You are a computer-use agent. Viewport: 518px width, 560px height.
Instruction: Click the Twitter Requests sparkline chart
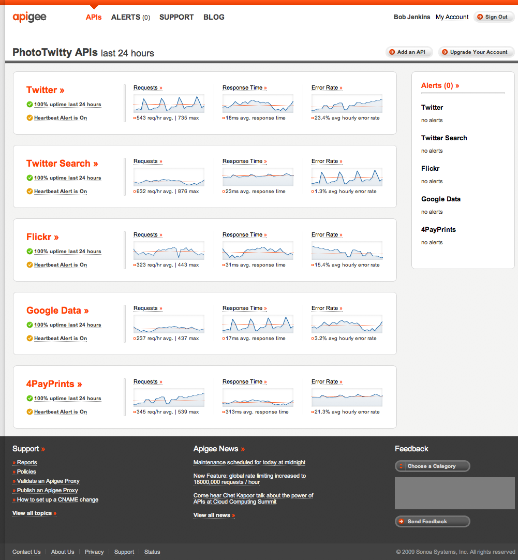[169, 104]
